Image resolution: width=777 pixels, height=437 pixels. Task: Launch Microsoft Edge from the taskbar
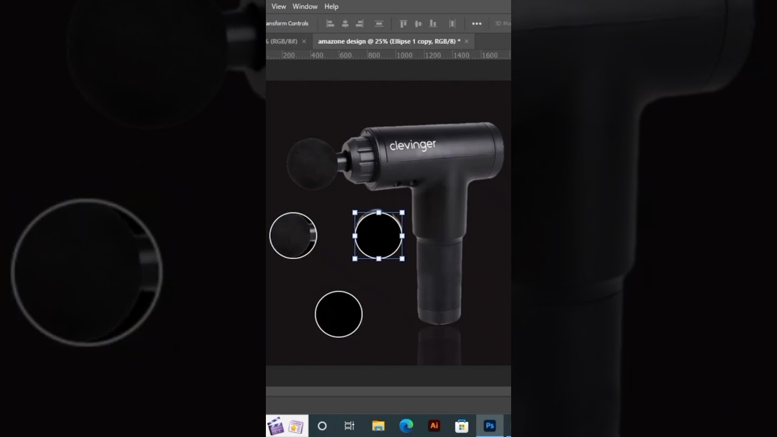coord(406,426)
